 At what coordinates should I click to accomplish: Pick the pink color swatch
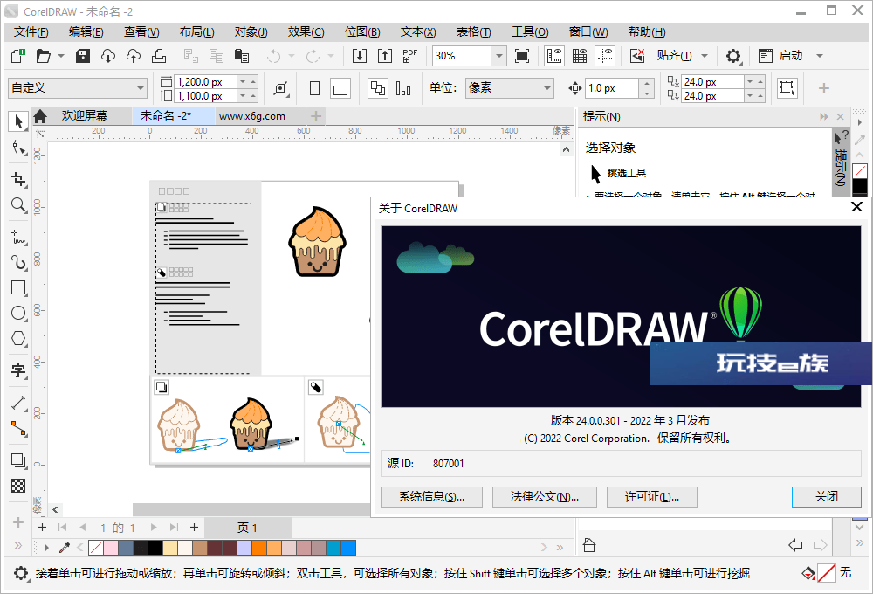coord(110,548)
